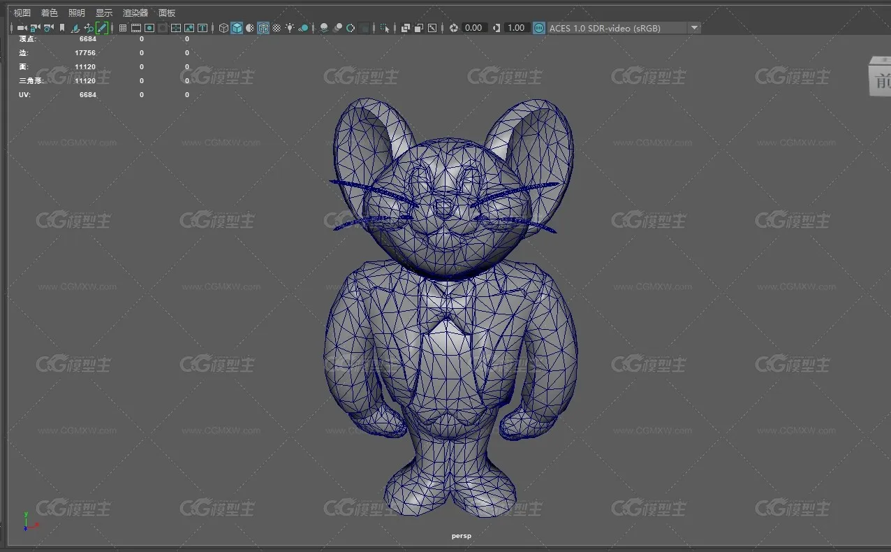This screenshot has width=891, height=552.
Task: Click the Lock Camera icon
Action: click(x=35, y=28)
